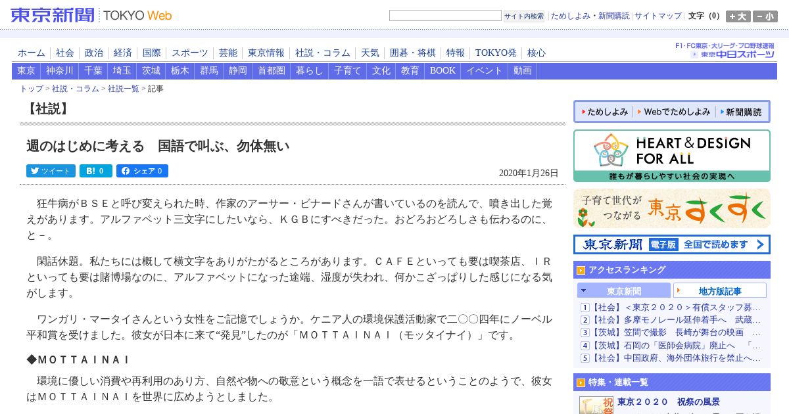Select 教育 in the secondary nav bar
789x414 pixels.
(x=410, y=71)
